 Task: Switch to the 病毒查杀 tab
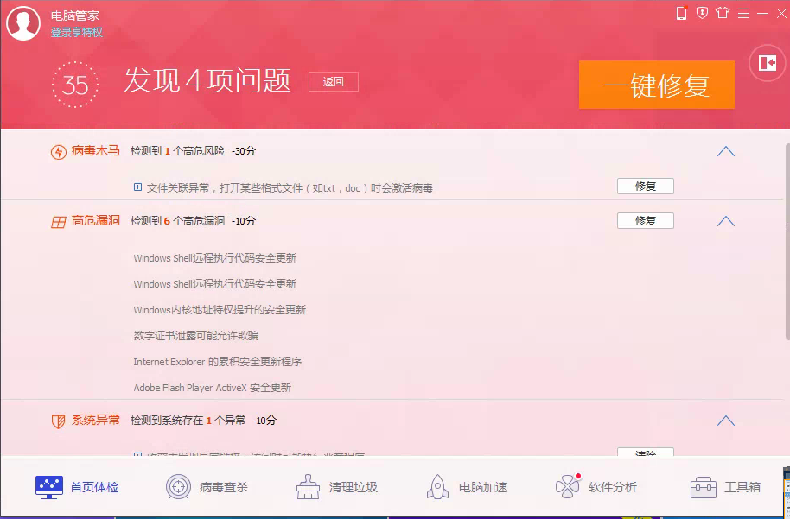(x=207, y=487)
